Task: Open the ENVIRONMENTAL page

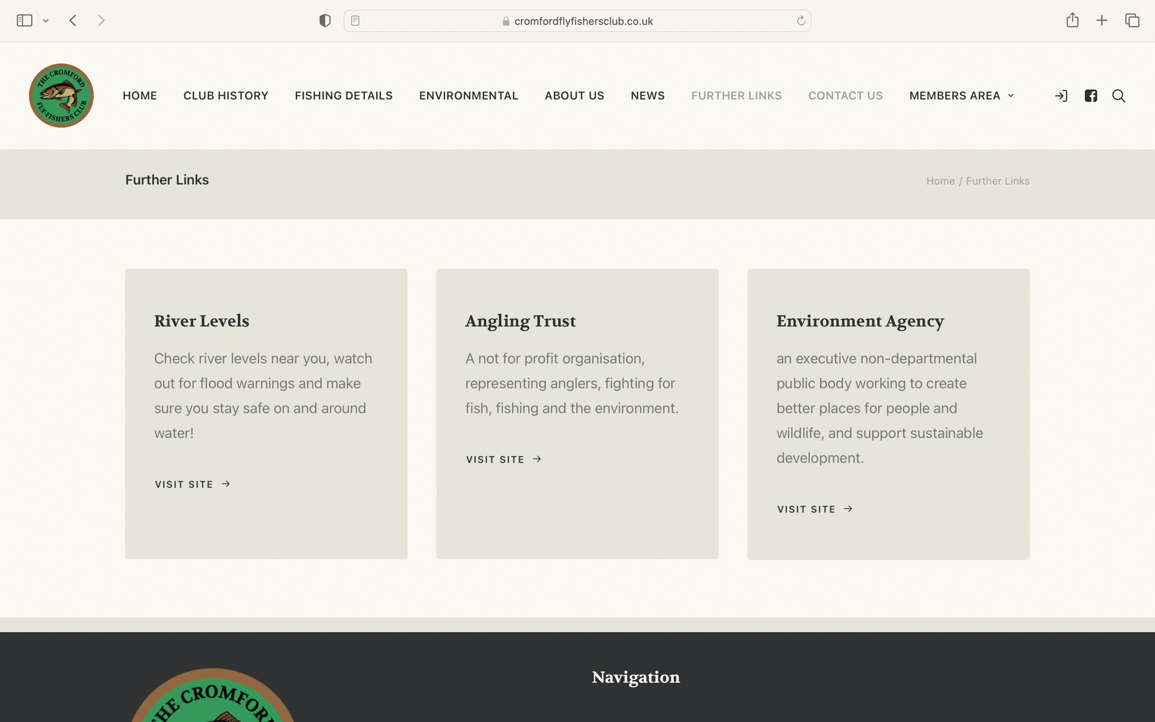Action: [469, 96]
